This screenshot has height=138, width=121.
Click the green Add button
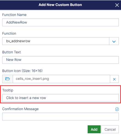click(94, 129)
